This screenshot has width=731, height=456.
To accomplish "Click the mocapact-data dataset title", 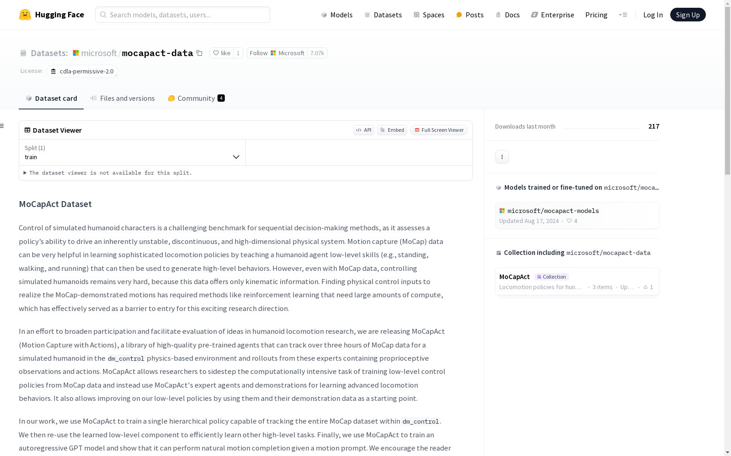I will [158, 53].
